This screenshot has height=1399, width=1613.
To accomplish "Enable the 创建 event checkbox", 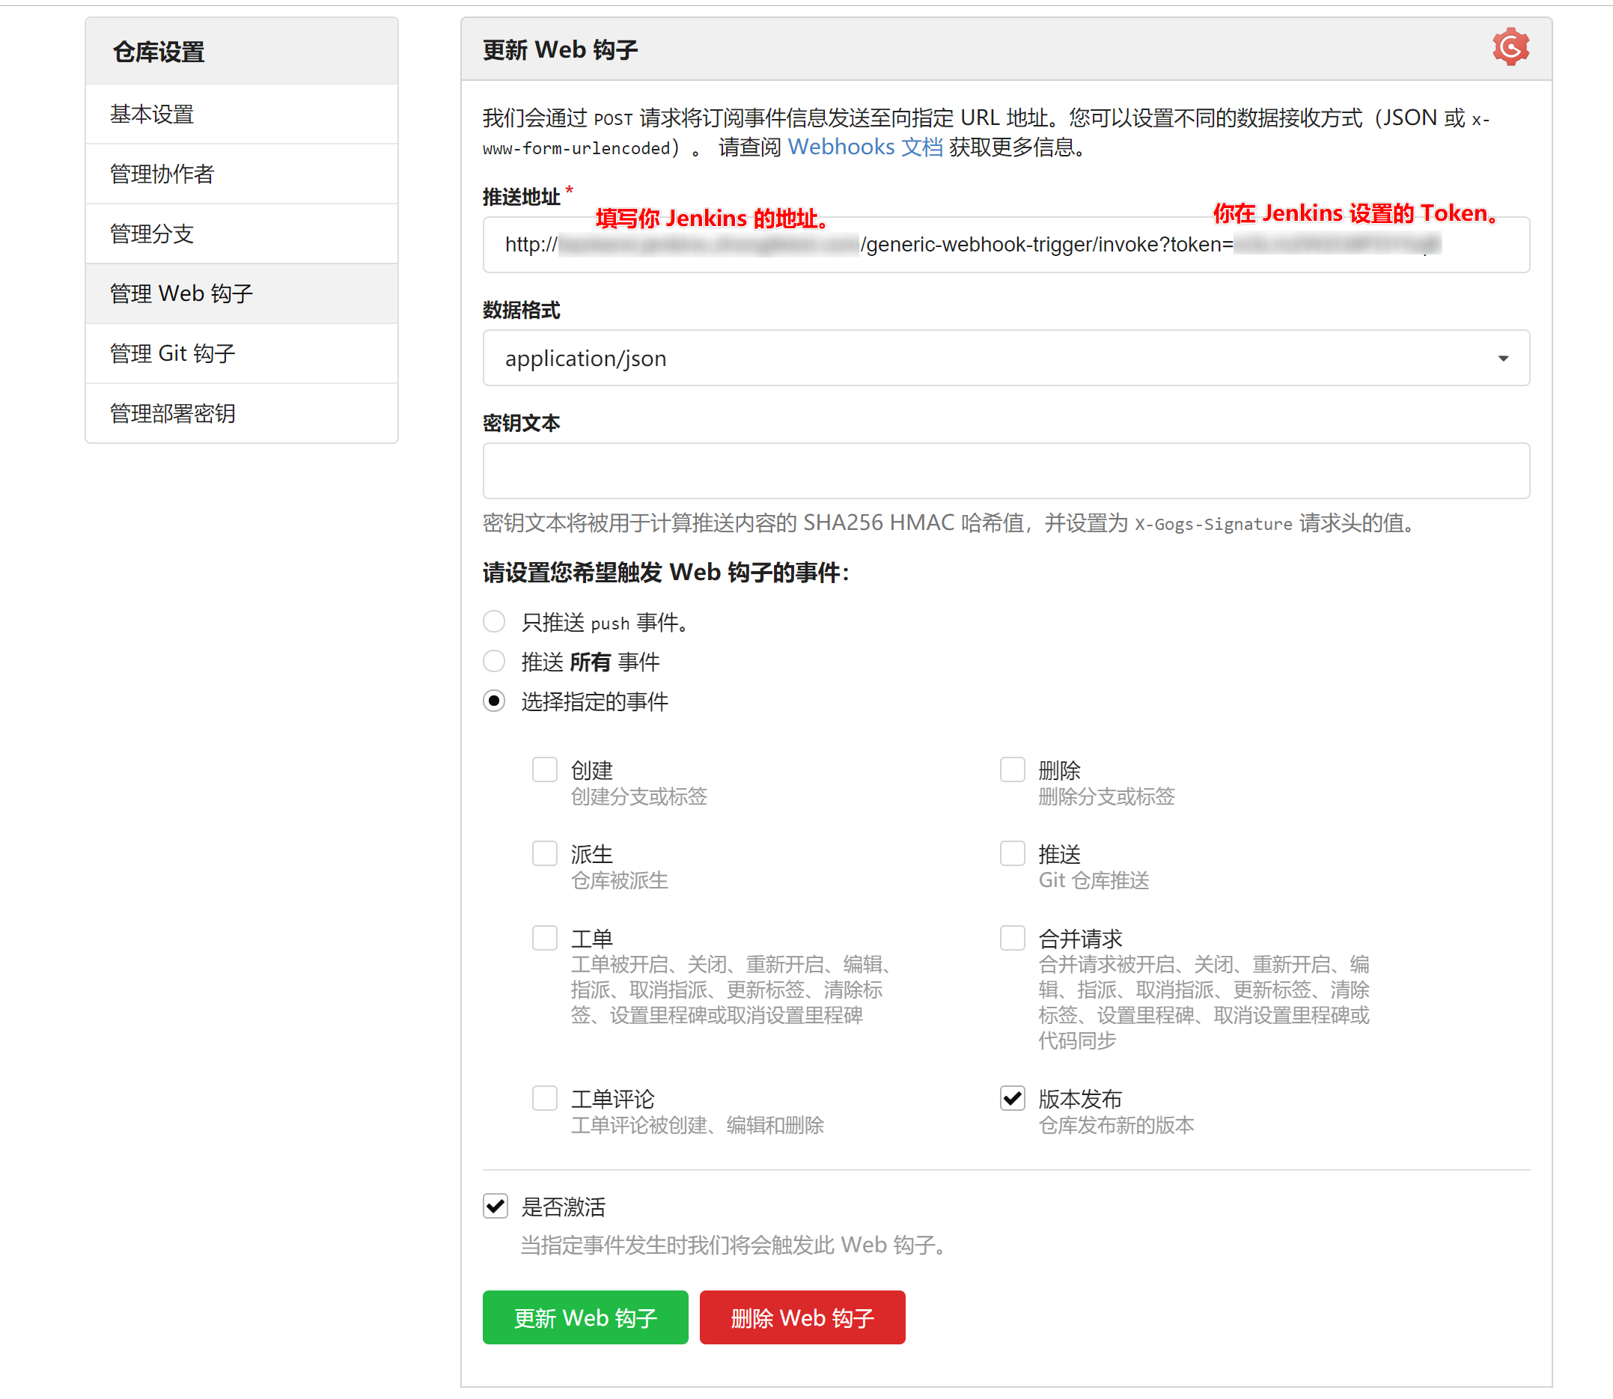I will click(x=544, y=769).
